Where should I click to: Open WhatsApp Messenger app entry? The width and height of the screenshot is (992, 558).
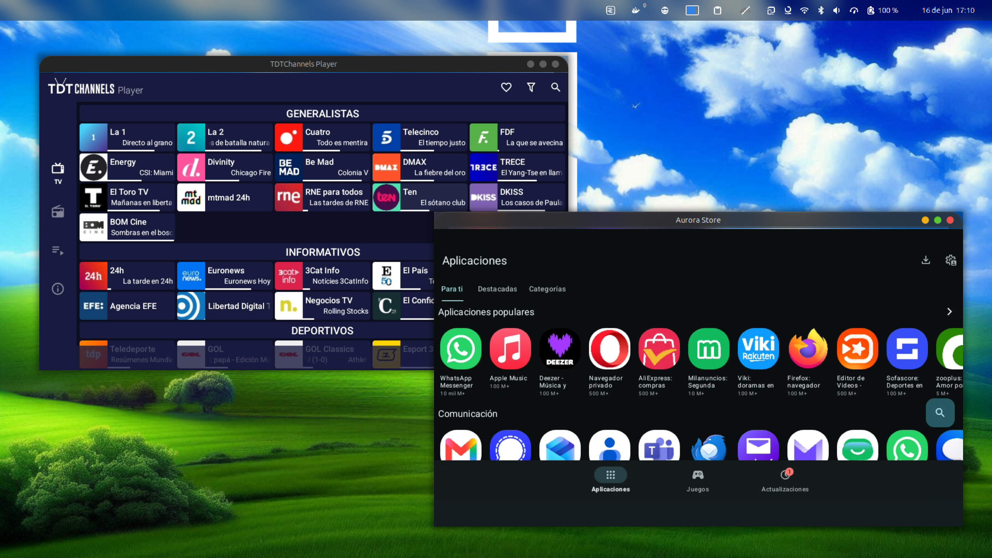click(x=460, y=362)
